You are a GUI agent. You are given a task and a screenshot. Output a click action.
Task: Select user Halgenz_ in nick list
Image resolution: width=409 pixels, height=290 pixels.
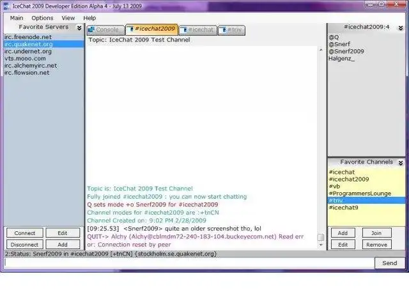[366, 58]
